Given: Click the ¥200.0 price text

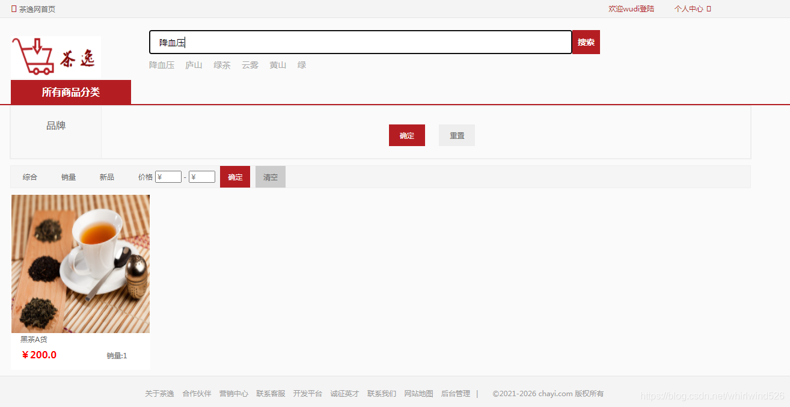Looking at the screenshot, I should [x=39, y=355].
